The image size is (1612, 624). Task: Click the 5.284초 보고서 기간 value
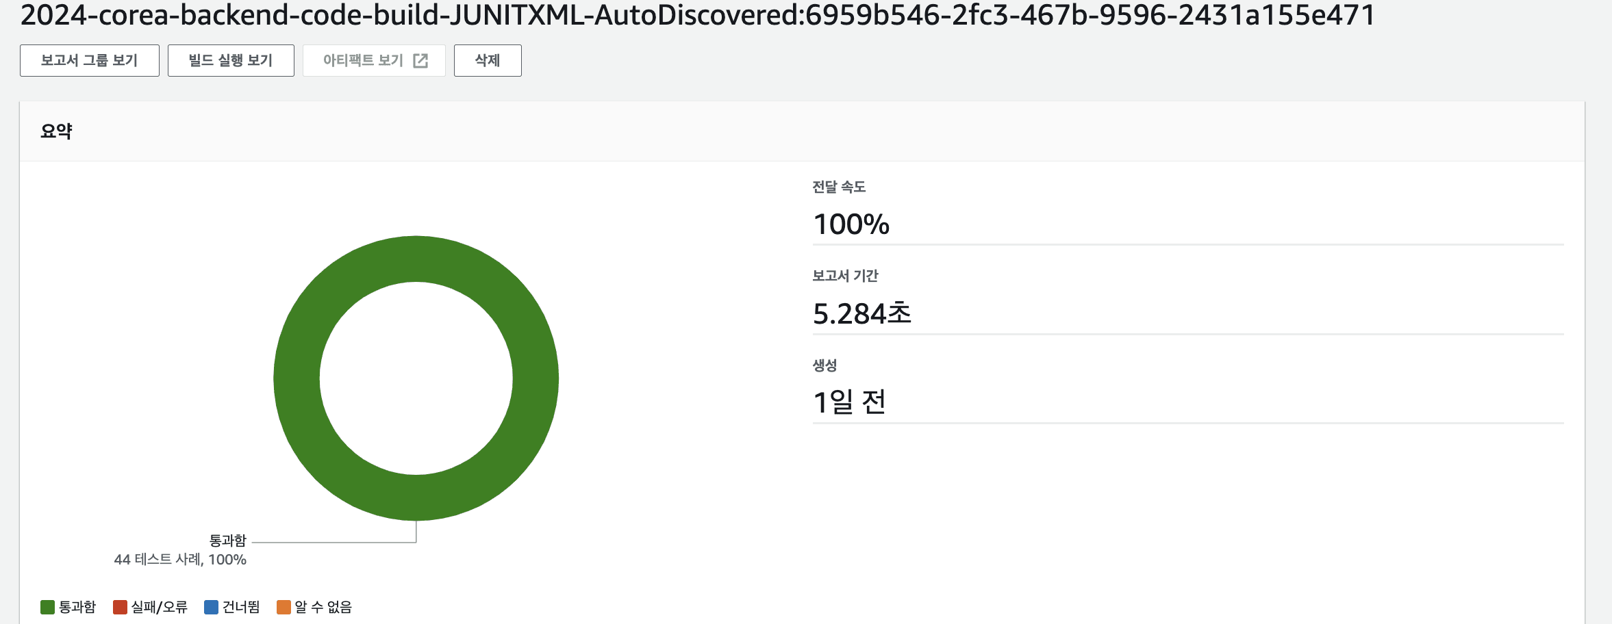[x=861, y=313]
